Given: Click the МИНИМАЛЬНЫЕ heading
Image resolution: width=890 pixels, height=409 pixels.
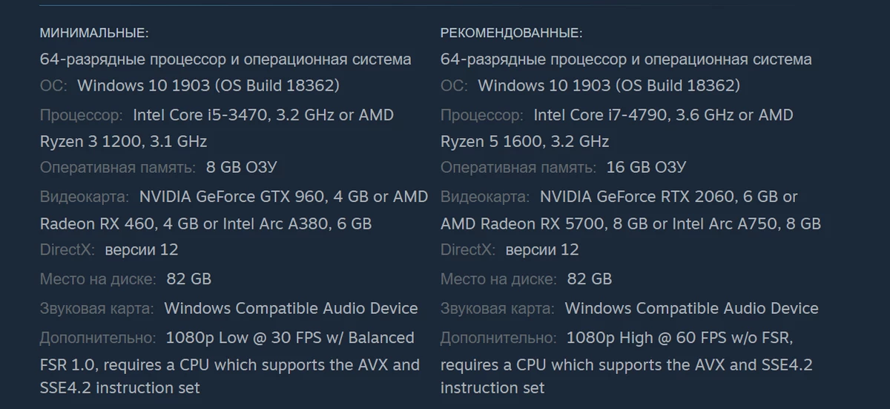Looking at the screenshot, I should point(94,33).
